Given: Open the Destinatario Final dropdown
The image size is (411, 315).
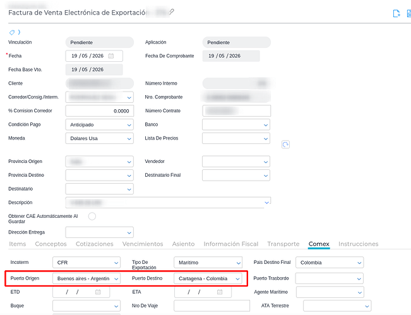Looking at the screenshot, I should pyautogui.click(x=236, y=175).
